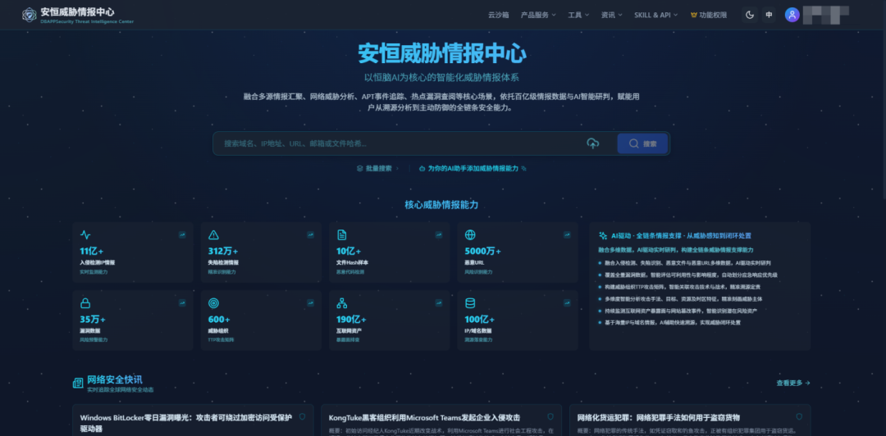The image size is (886, 436).
Task: Click trend icon on 入侵检测IP情报 card
Action: tap(182, 234)
